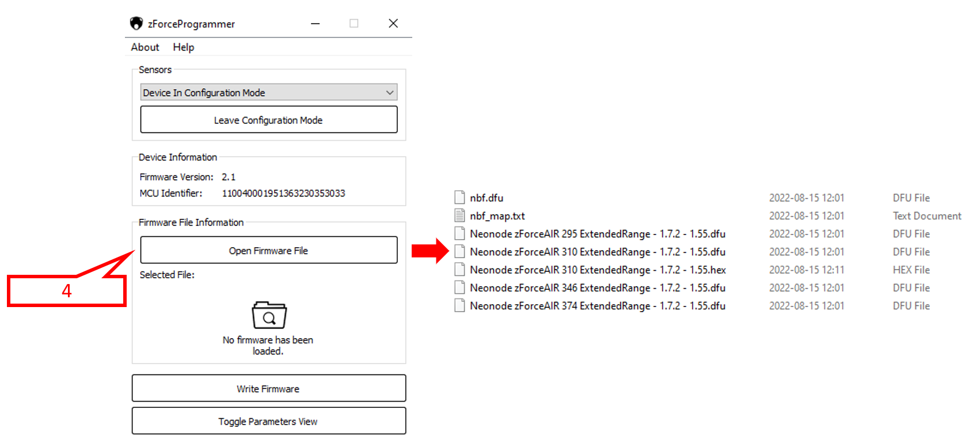The image size is (969, 439).
Task: Click the file icon for zForceAIR 374 dfu
Action: [x=459, y=305]
